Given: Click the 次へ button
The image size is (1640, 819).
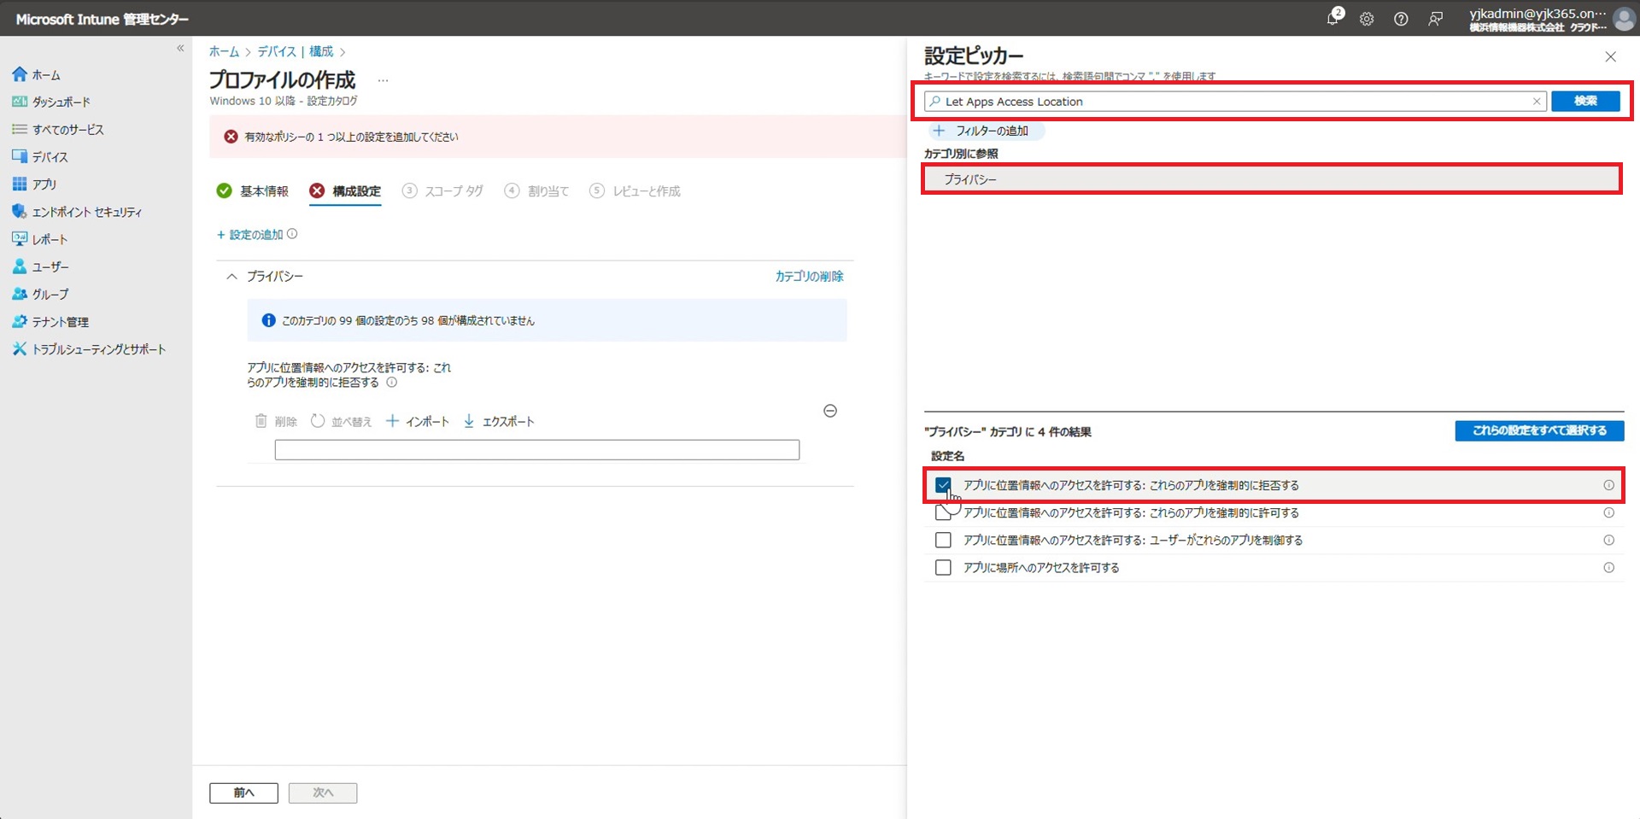Looking at the screenshot, I should pyautogui.click(x=323, y=793).
